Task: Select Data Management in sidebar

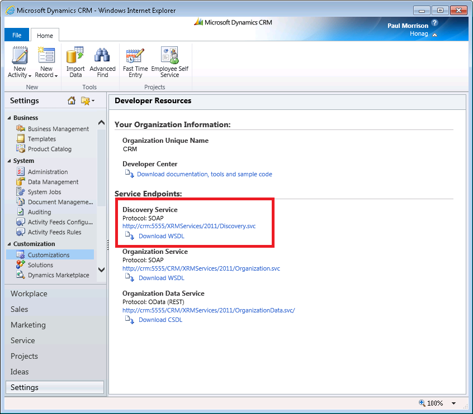Action: [x=53, y=182]
